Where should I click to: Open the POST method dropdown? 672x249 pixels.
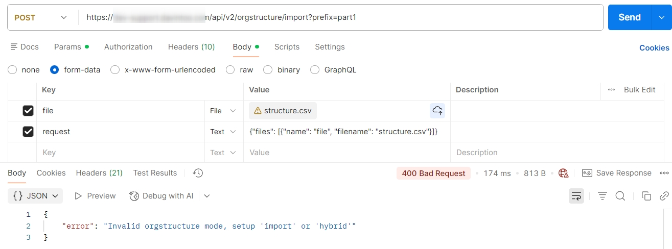click(41, 17)
